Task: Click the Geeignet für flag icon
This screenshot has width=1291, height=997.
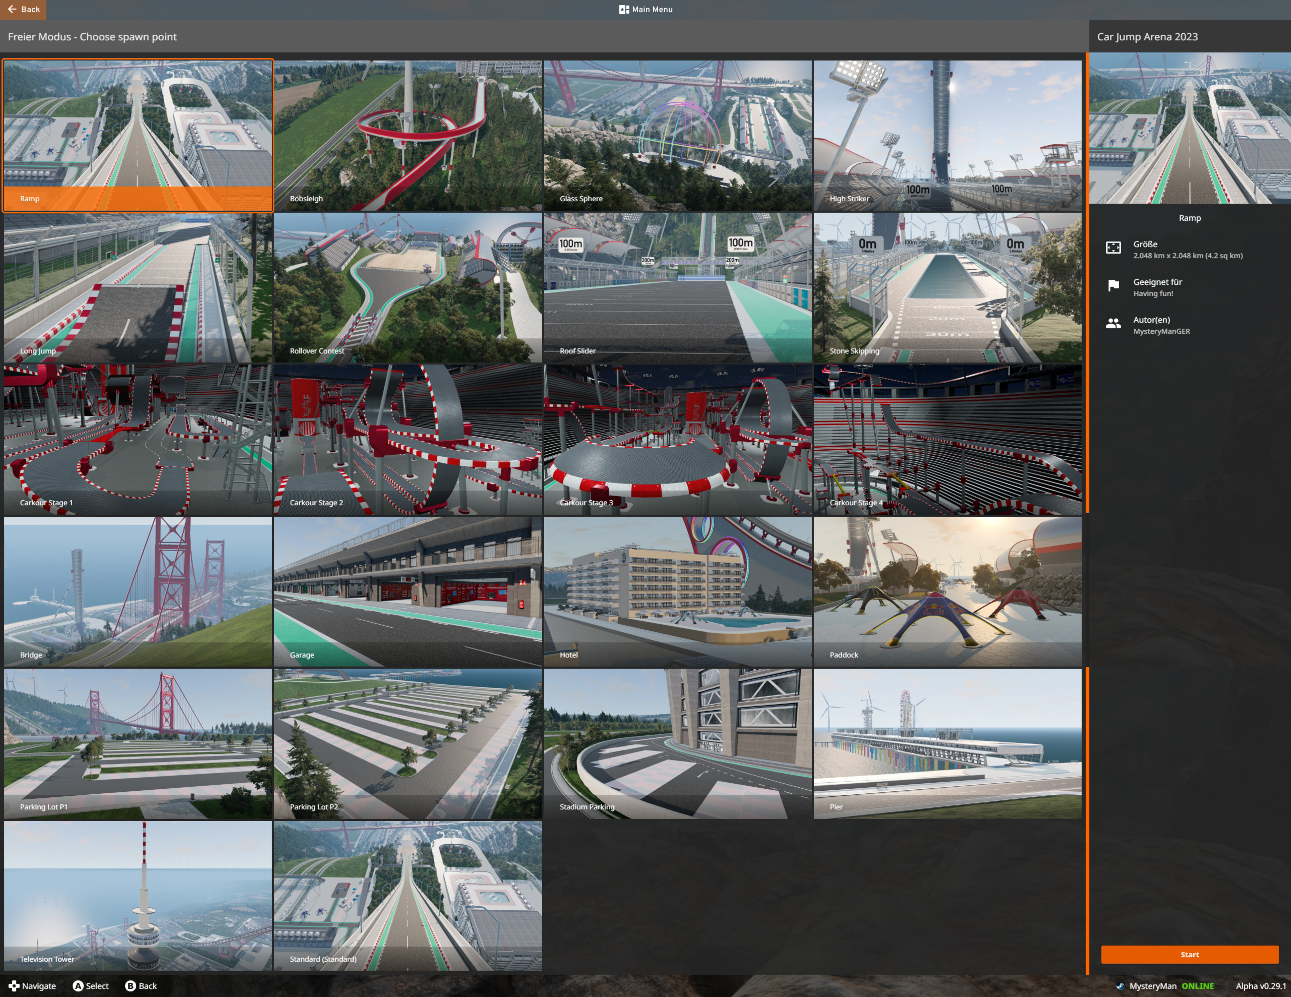Action: click(1112, 286)
